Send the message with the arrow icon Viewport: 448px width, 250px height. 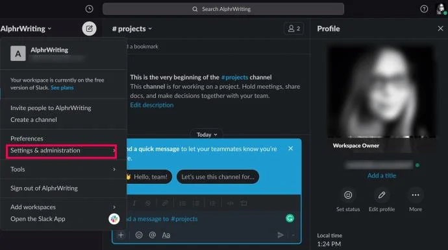click(x=280, y=235)
